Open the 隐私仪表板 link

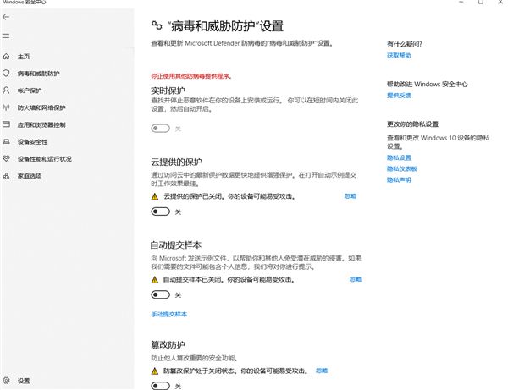click(401, 168)
